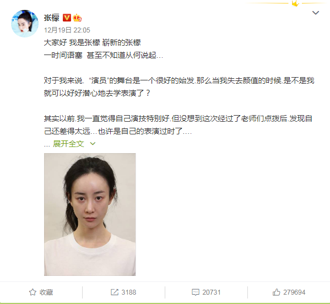Open the poster's circular avatar
Image resolution: width=330 pixels, height=304 pixels.
(25, 23)
